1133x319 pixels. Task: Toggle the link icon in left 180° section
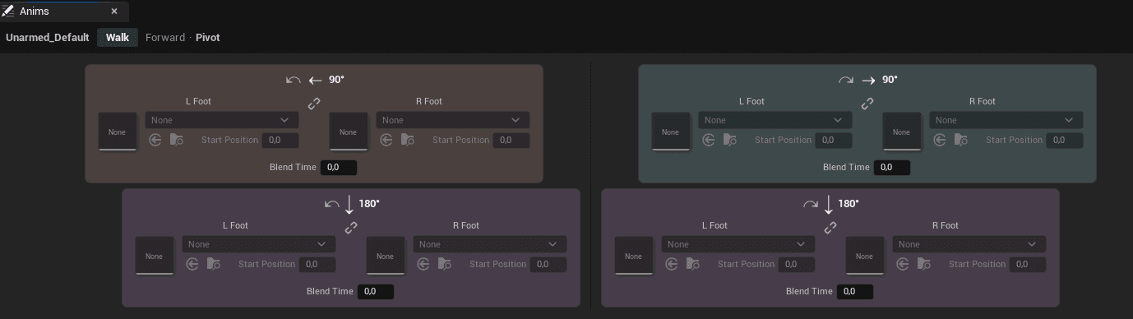pos(351,228)
